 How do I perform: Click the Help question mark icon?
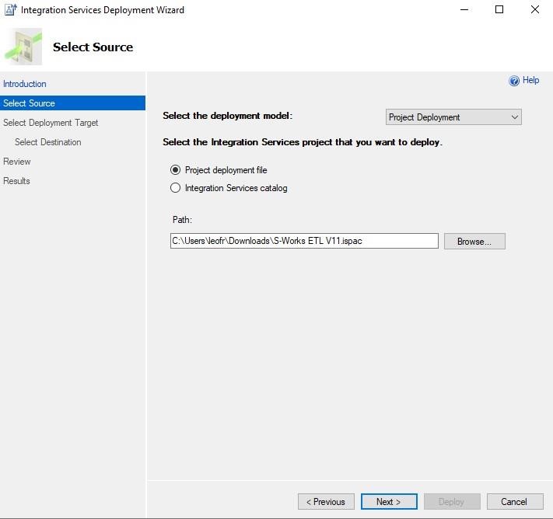pyautogui.click(x=514, y=81)
